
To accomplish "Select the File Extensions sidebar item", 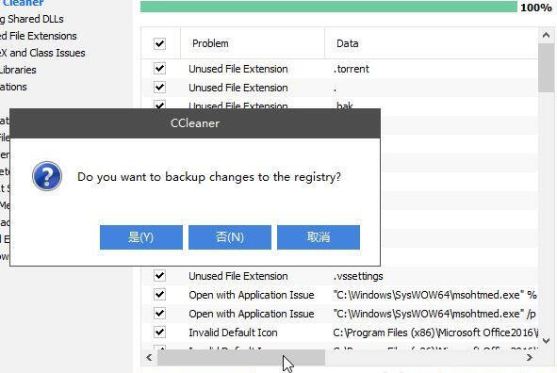I will point(39,36).
